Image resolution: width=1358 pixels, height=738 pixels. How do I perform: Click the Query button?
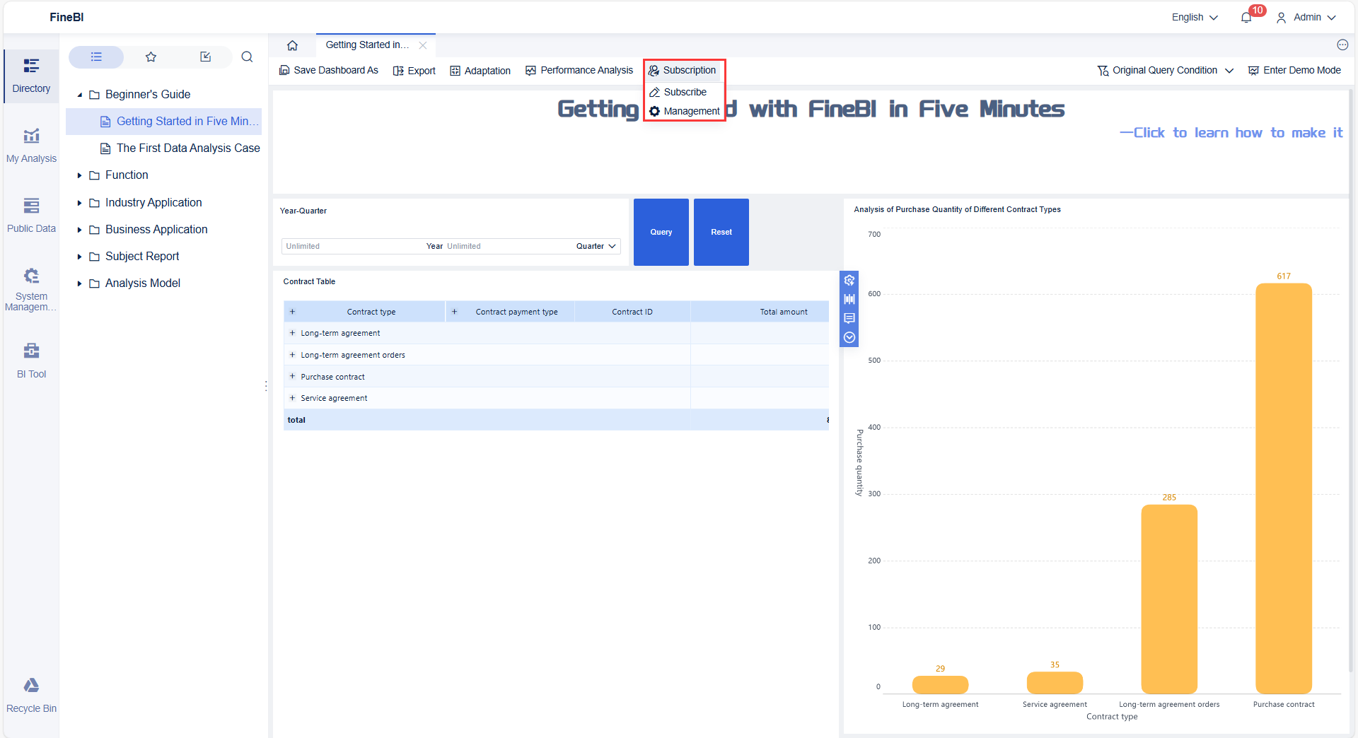[x=661, y=232]
